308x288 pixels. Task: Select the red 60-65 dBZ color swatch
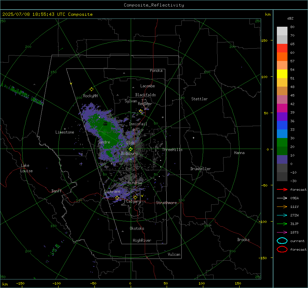pyautogui.click(x=282, y=48)
